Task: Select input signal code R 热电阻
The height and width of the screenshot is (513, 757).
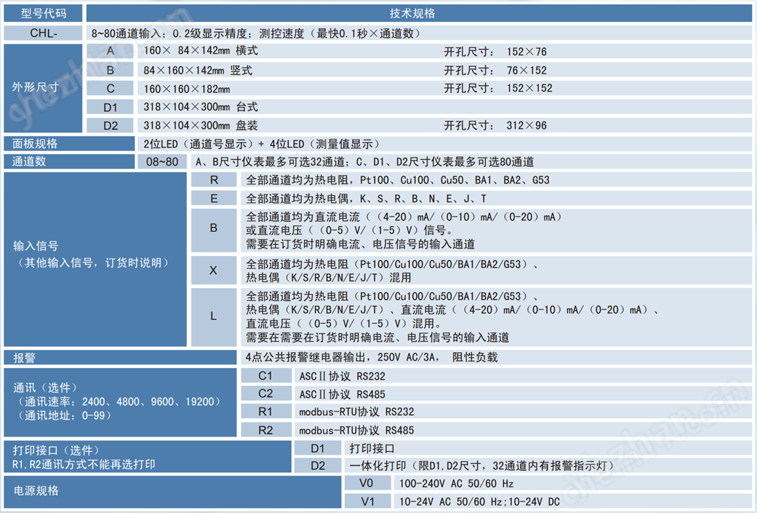Action: coord(213,180)
